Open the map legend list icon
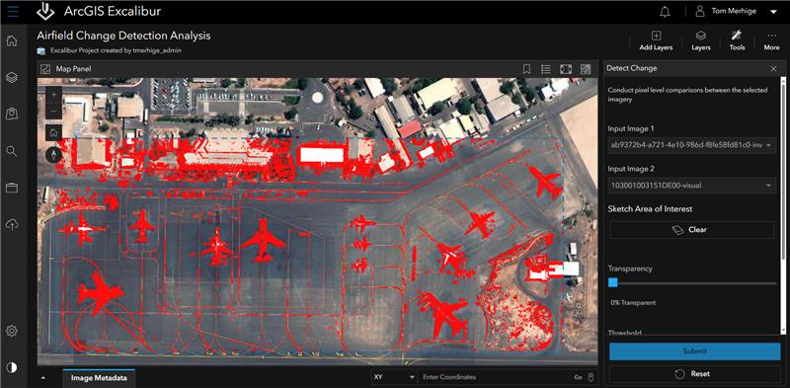Image resolution: width=790 pixels, height=388 pixels. [546, 69]
